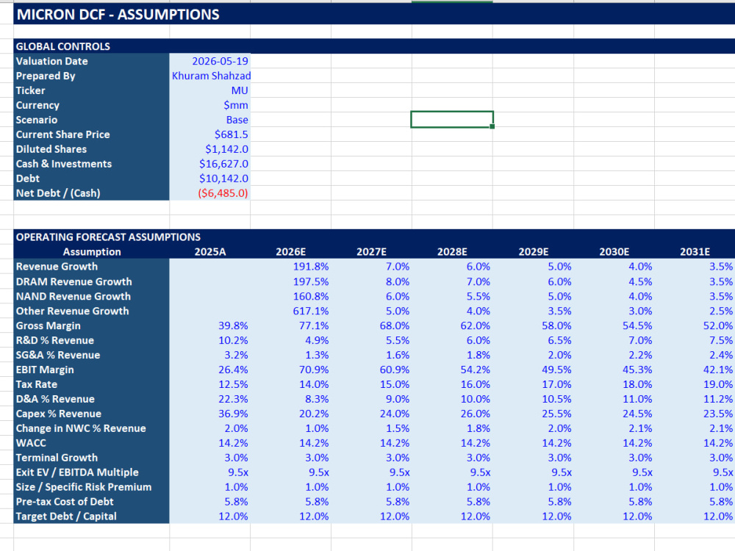Click the 2029E column header
735x551 pixels.
[x=534, y=251]
